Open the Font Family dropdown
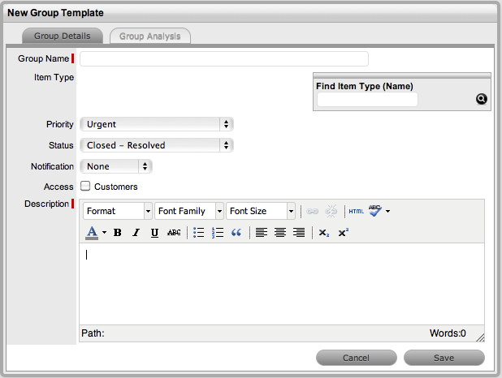Viewport: 502px width, 378px height. click(190, 211)
